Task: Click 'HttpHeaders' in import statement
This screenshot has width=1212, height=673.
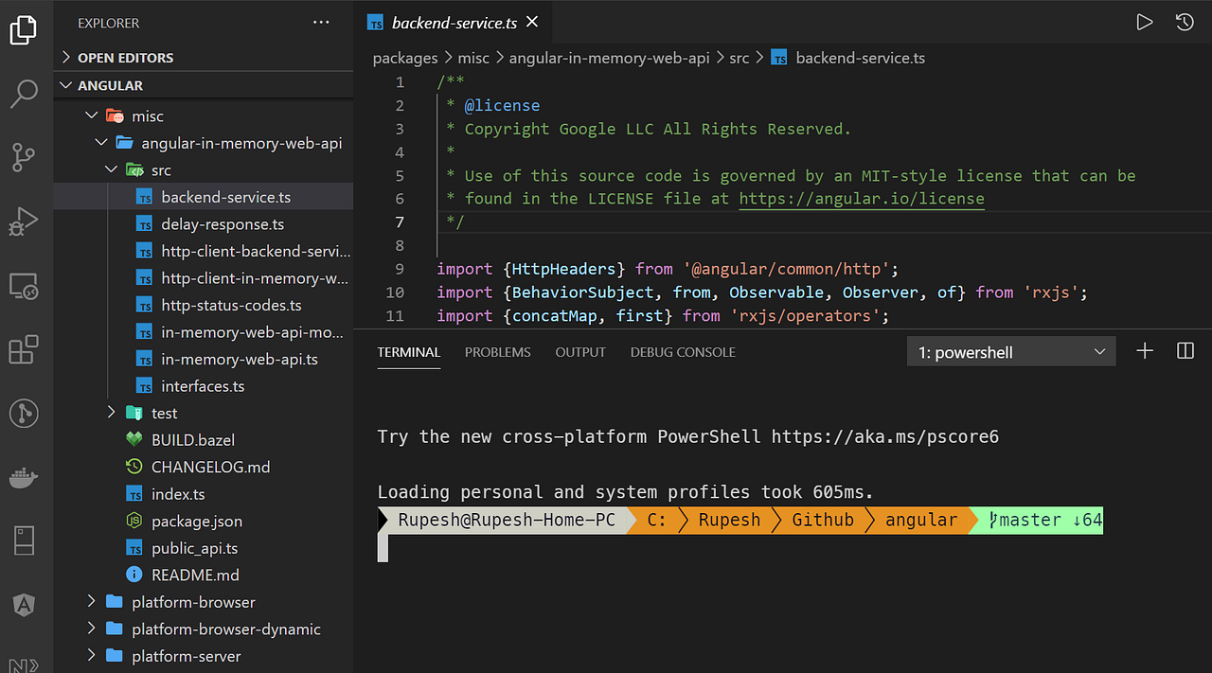Action: coord(563,269)
